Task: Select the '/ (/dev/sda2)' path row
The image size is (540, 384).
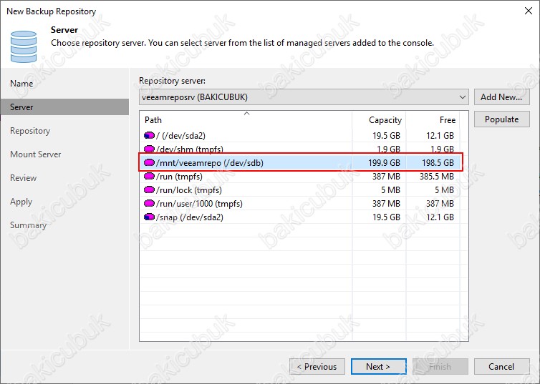Action: [x=299, y=135]
